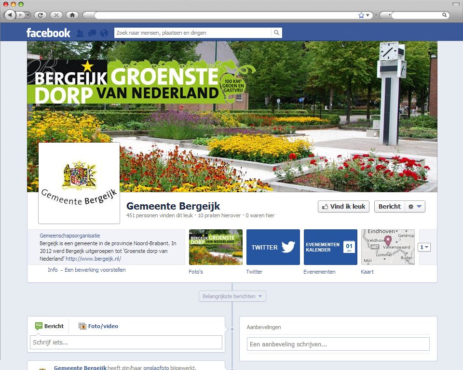
Task: Click the facebook logo
Action: (x=48, y=33)
